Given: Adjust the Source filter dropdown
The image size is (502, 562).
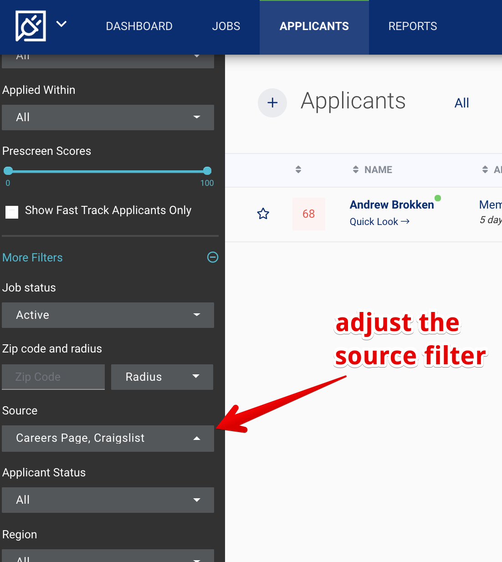Looking at the screenshot, I should (x=108, y=438).
